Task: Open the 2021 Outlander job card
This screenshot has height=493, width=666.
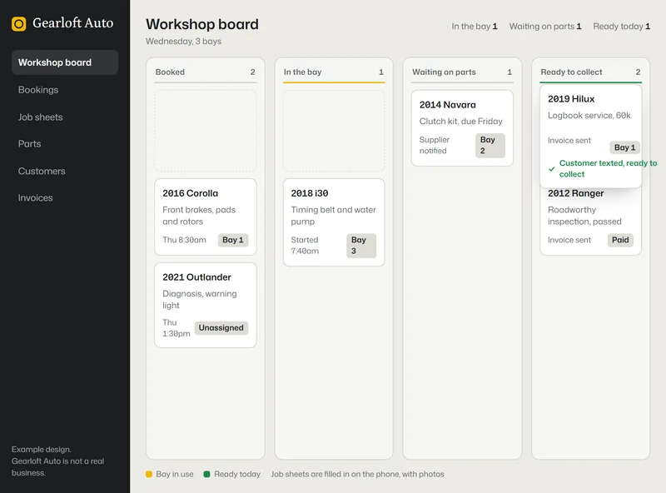Action: 205,305
